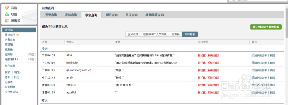Open 文件中转站 link
This screenshot has width=288, height=105.
[x=12, y=92]
